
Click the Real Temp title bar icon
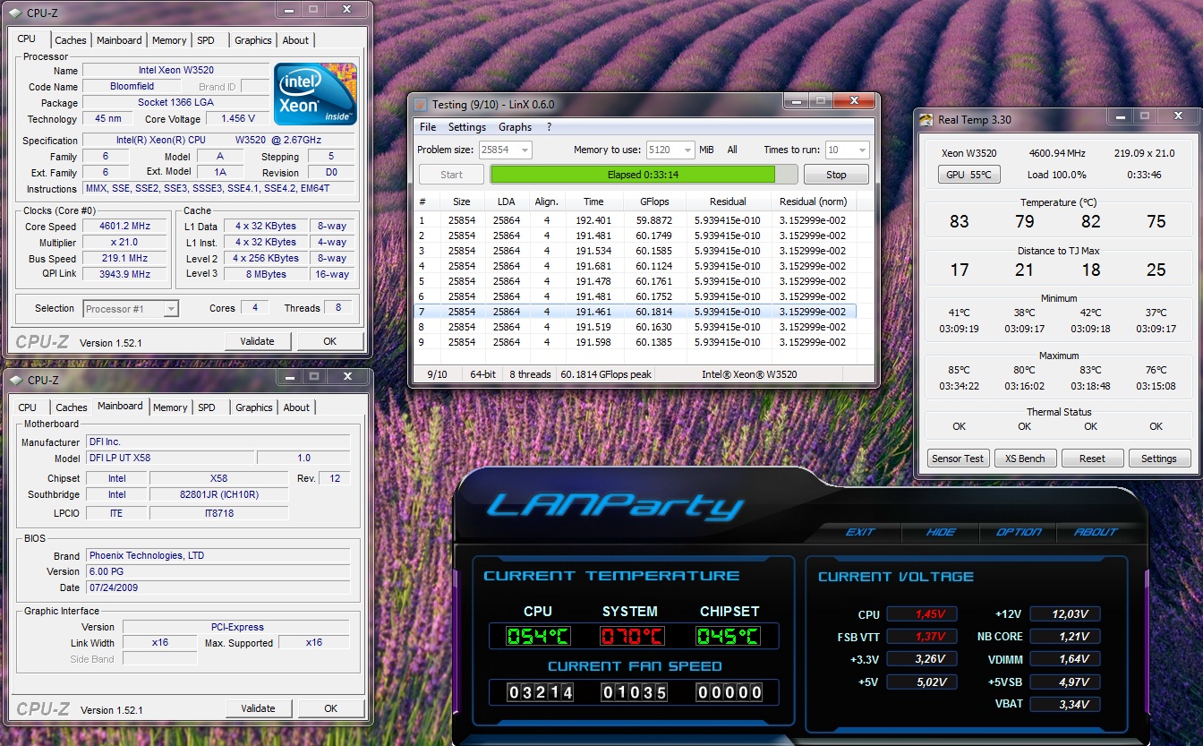(926, 119)
